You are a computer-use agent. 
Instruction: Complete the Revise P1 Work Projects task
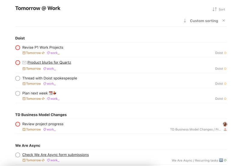18,47
